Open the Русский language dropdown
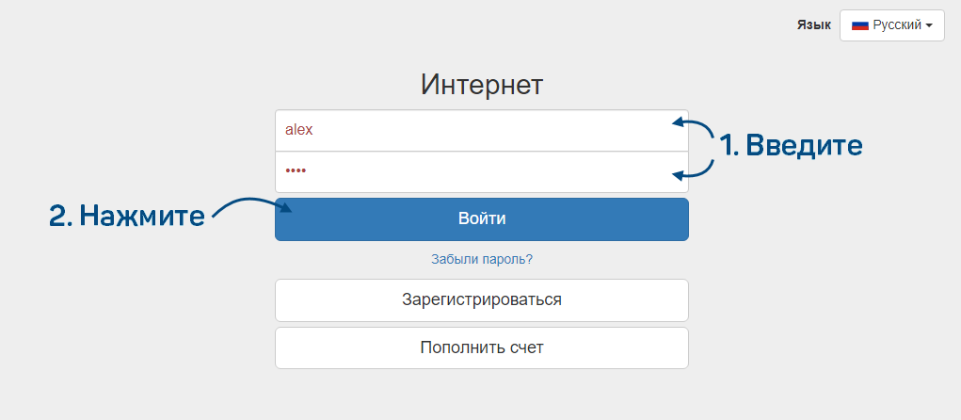 [891, 25]
